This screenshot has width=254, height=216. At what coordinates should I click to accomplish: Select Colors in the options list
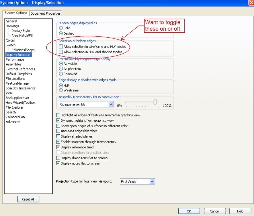click(x=10, y=40)
